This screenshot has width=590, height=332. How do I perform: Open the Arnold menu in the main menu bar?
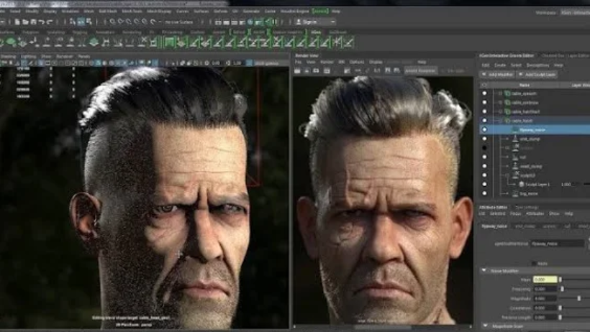click(x=320, y=11)
